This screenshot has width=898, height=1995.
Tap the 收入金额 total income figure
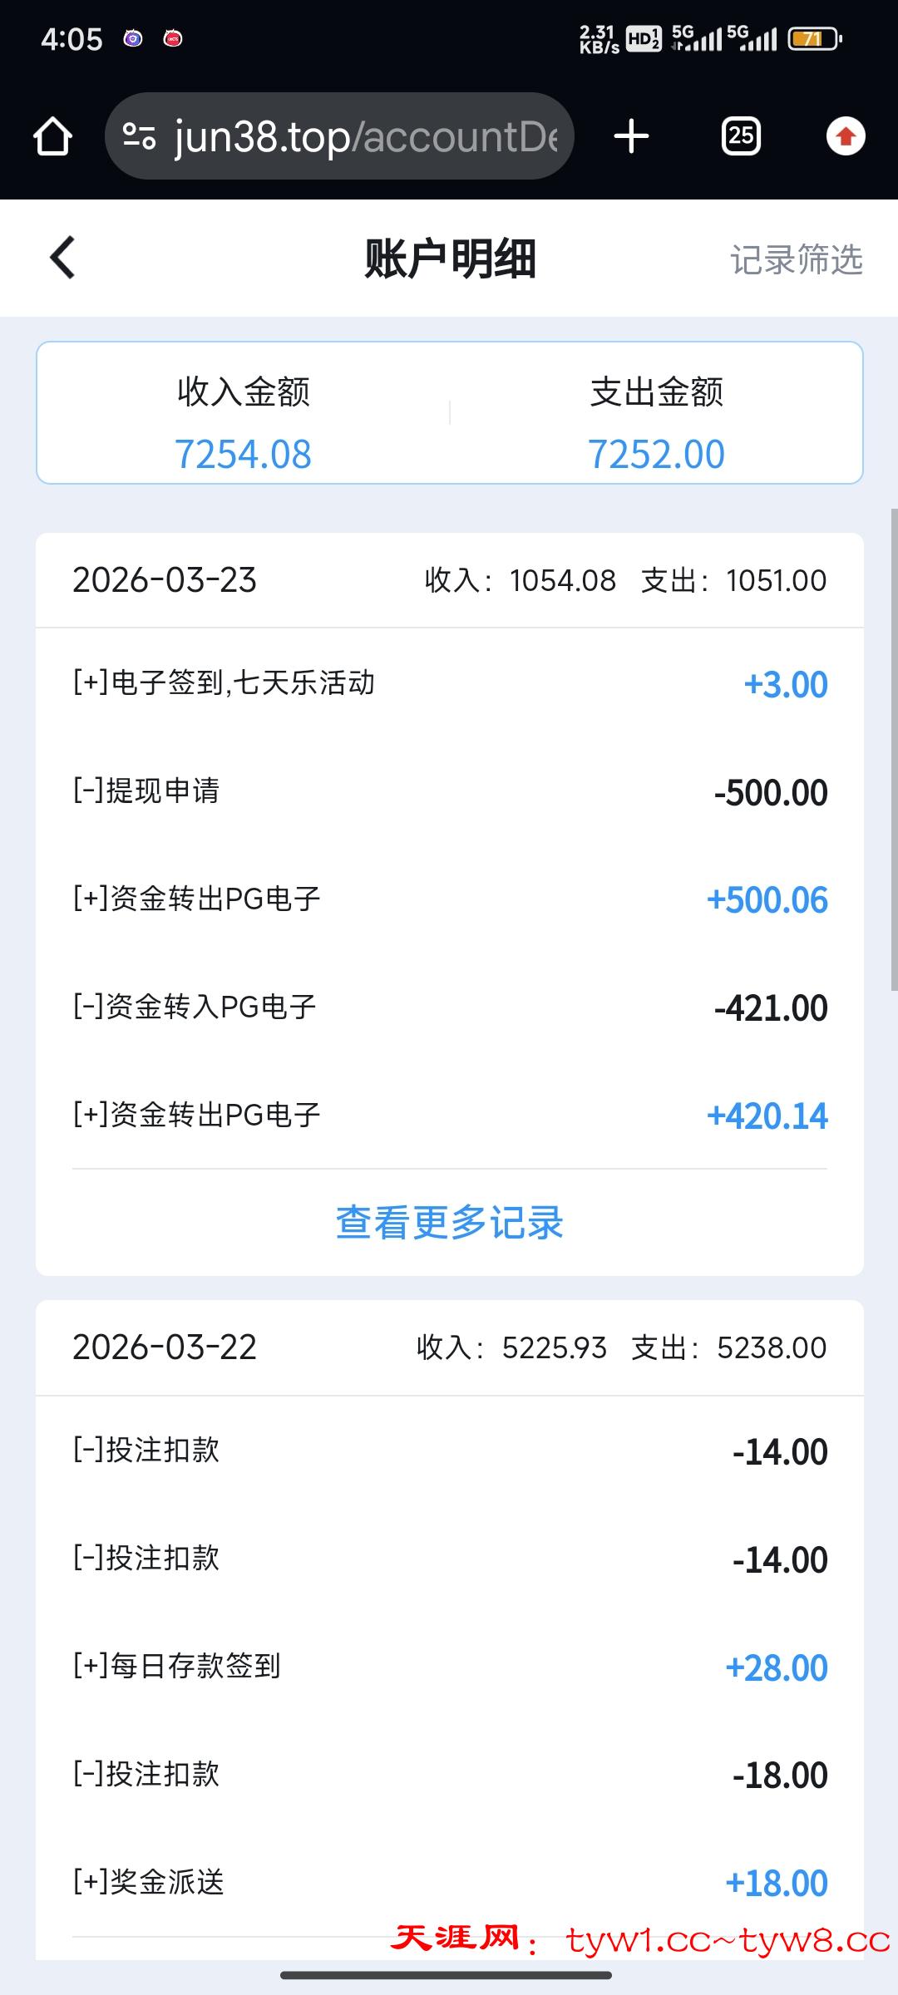pyautogui.click(x=243, y=454)
